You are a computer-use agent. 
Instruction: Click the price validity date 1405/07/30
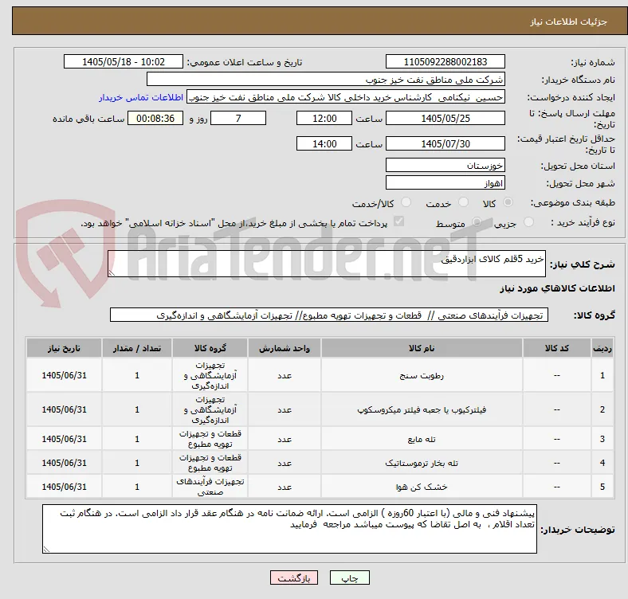tap(445, 143)
